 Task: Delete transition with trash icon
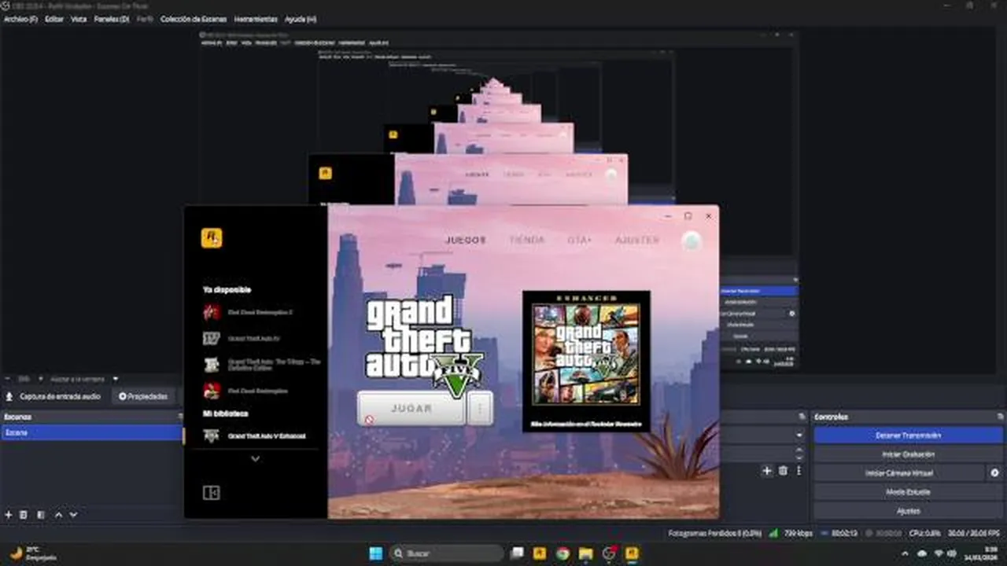pos(783,471)
